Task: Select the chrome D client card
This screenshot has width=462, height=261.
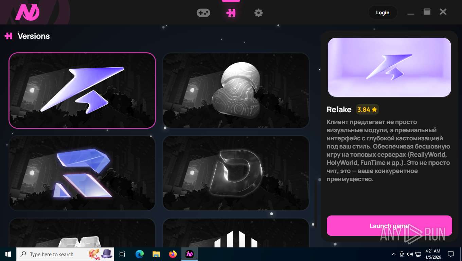Action: click(236, 173)
